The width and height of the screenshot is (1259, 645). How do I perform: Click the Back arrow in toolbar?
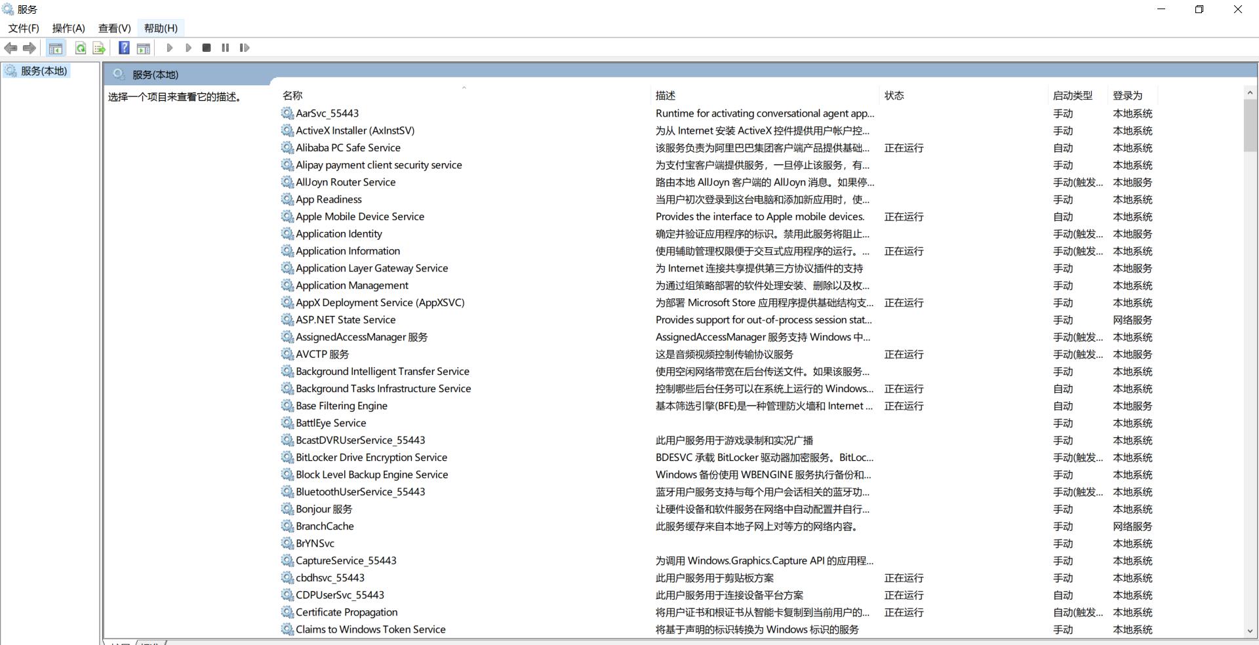10,48
